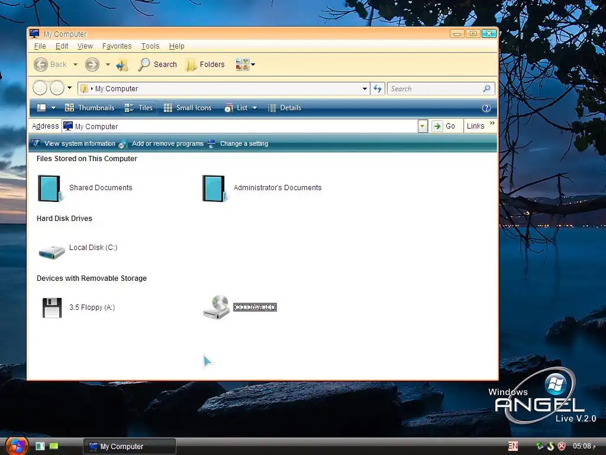Image resolution: width=606 pixels, height=455 pixels.
Task: Click the My Computer taskbar button
Action: pyautogui.click(x=130, y=447)
